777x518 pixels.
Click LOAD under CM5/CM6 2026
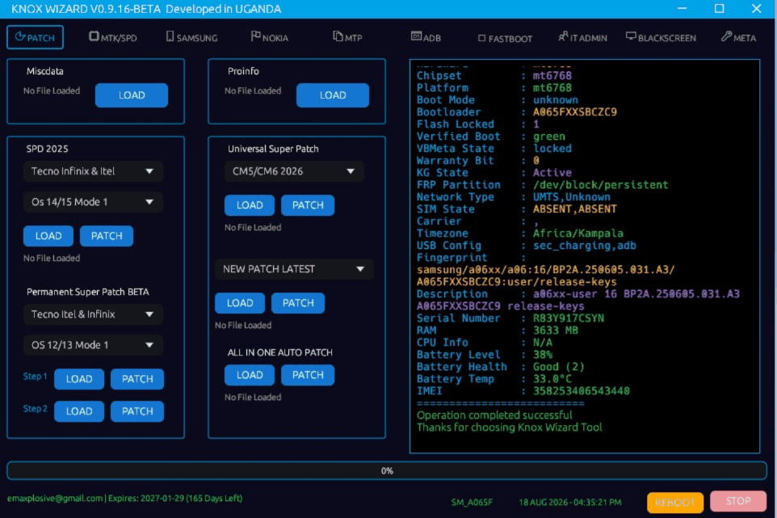point(250,205)
